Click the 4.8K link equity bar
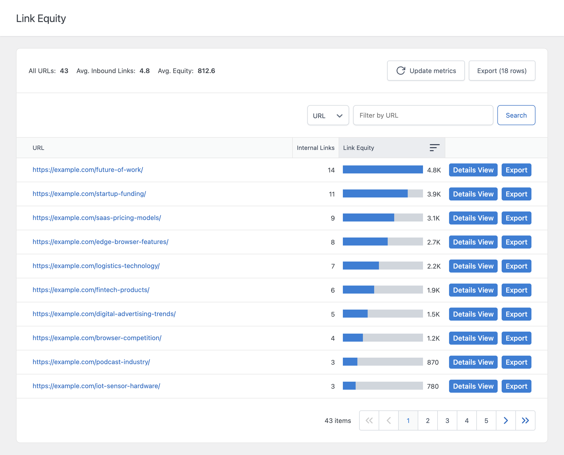564x455 pixels. [x=383, y=170]
